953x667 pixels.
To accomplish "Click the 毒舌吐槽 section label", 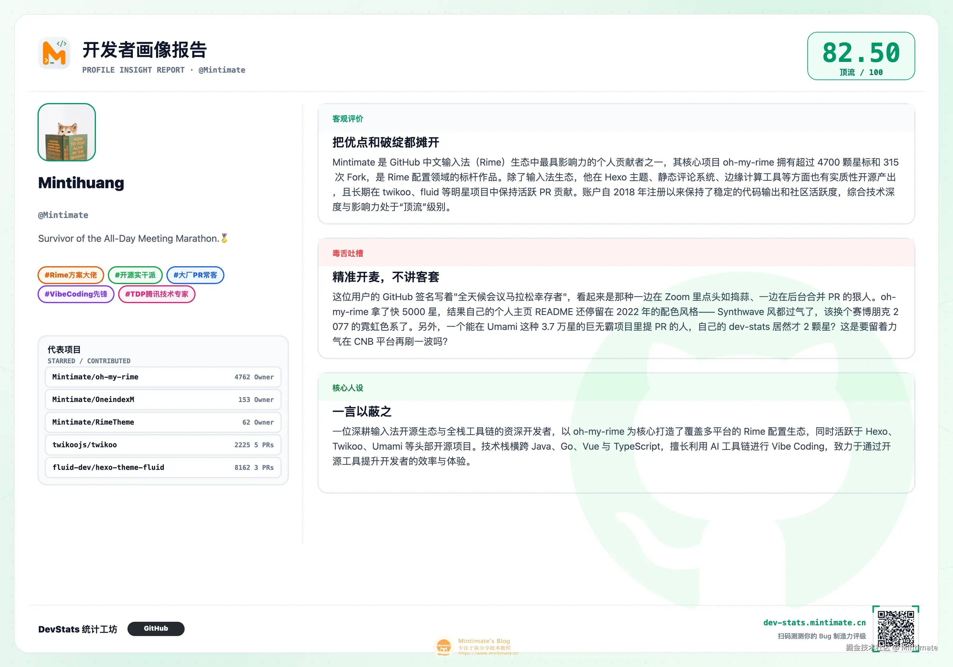I will (348, 253).
